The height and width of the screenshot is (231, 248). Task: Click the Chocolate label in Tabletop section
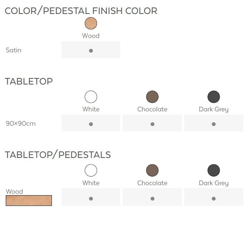click(152, 109)
